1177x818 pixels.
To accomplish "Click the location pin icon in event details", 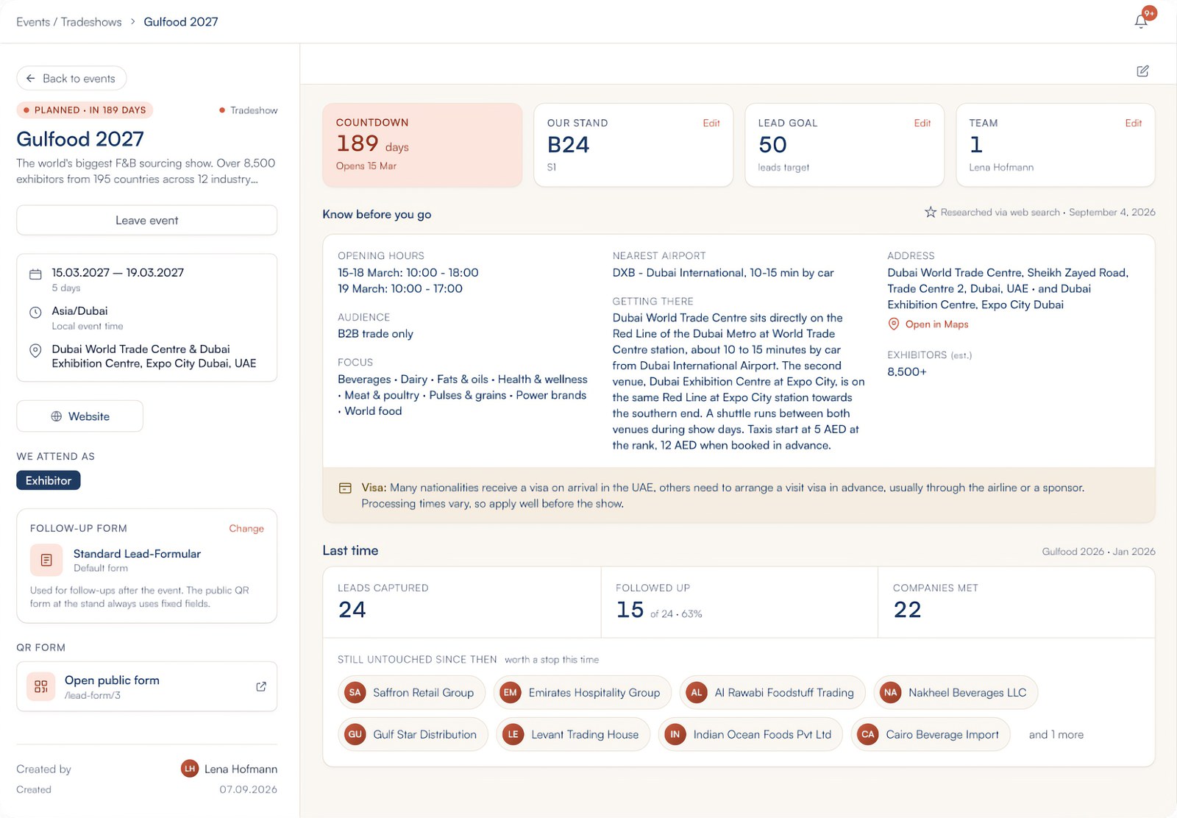I will click(35, 351).
